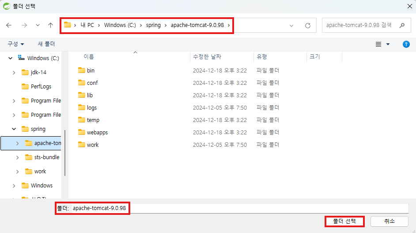Expand the sts-bundle tree node
Viewport: 416px width, 233px height.
17,157
